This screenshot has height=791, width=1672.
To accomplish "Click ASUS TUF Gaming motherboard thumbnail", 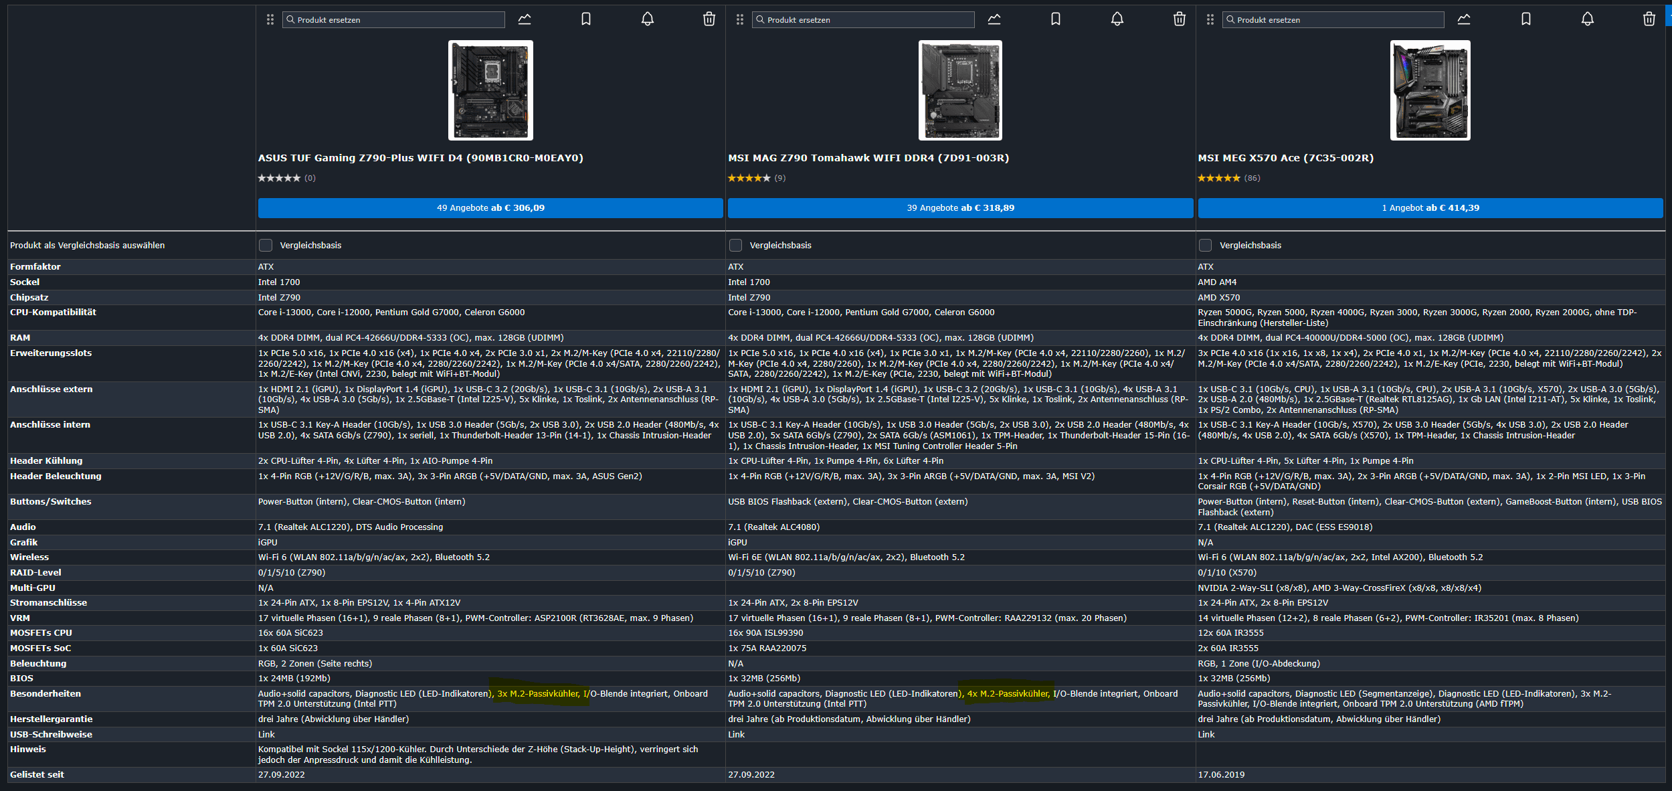I will coord(490,90).
